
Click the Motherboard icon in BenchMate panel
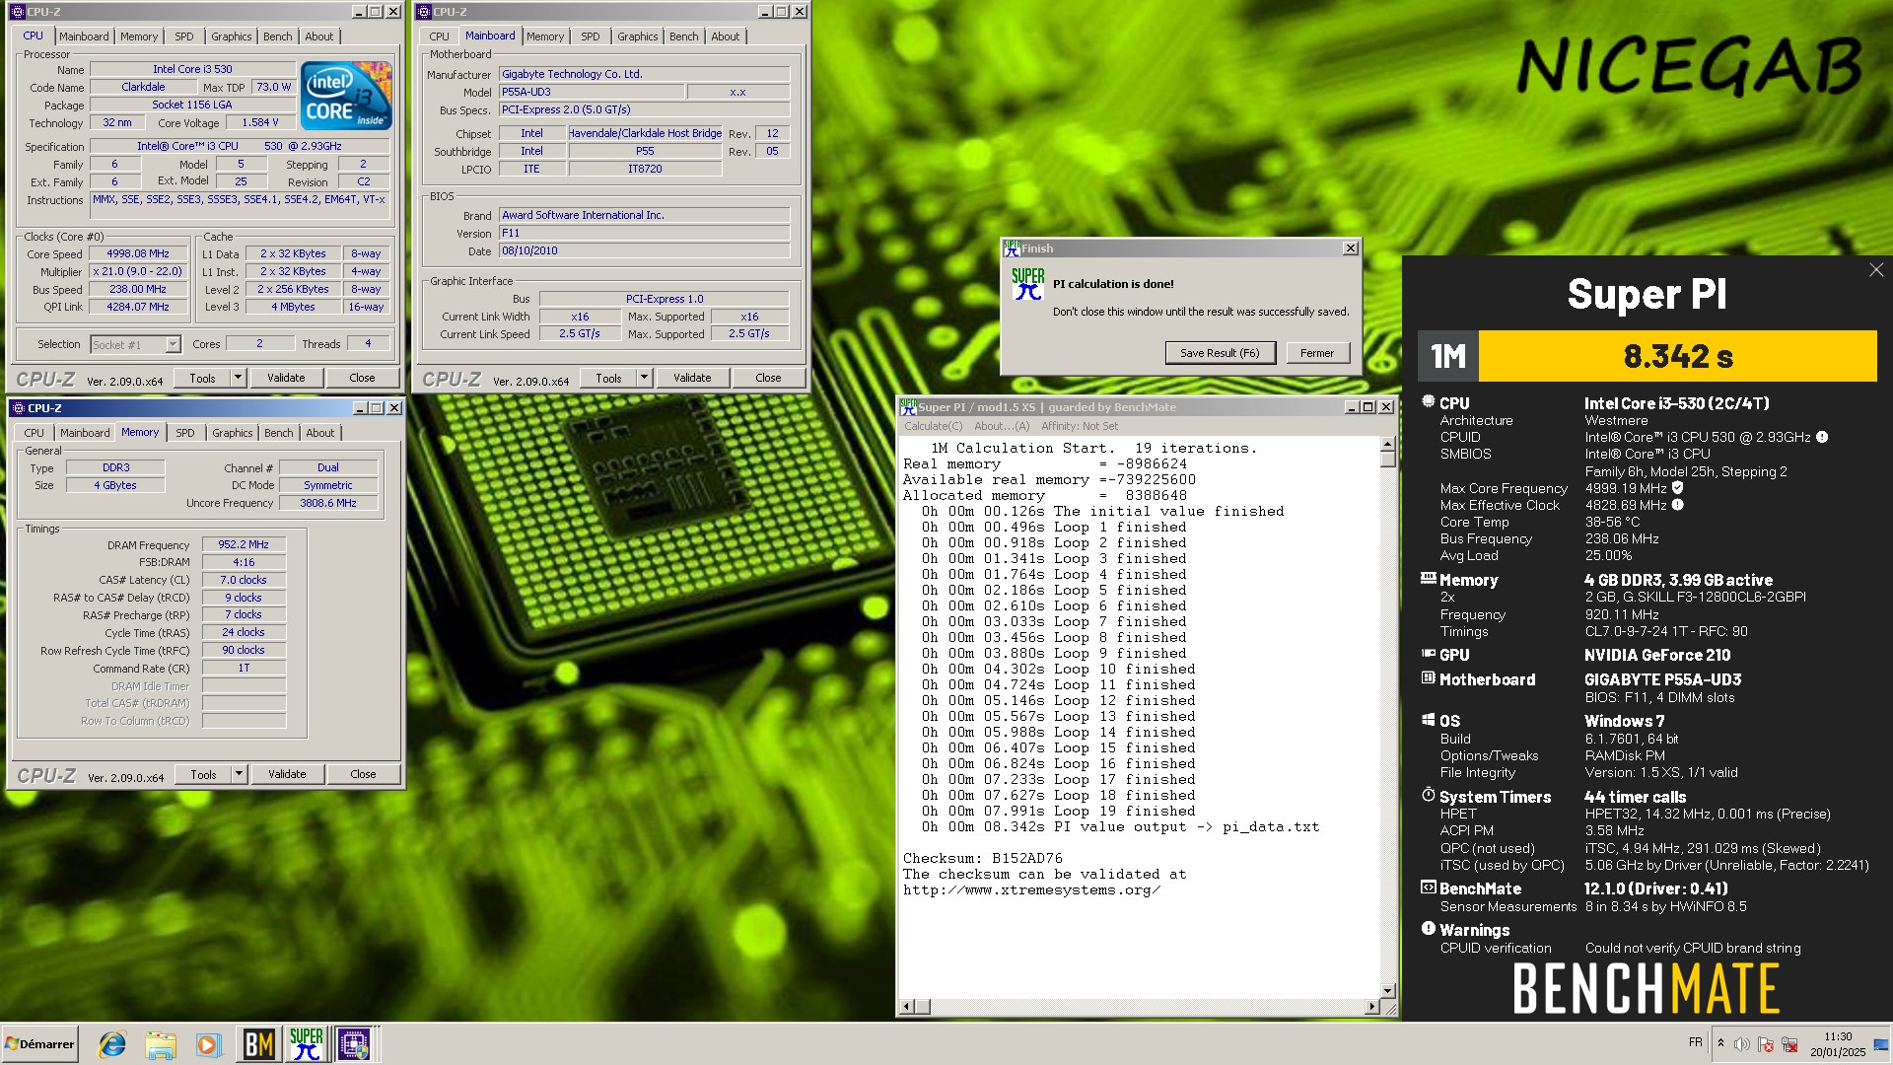point(1428,678)
